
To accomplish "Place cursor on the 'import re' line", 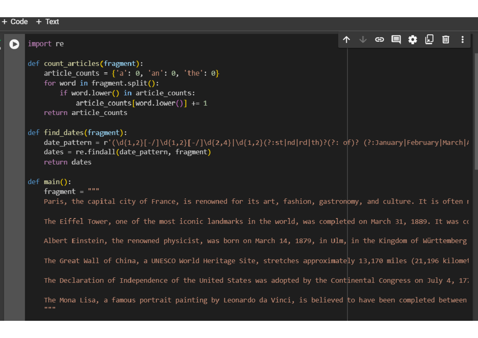I will 45,44.
